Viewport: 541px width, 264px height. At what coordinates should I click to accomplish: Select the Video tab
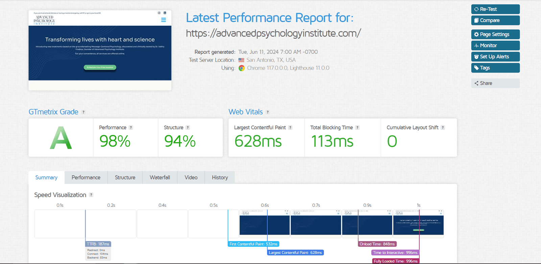coord(191,177)
